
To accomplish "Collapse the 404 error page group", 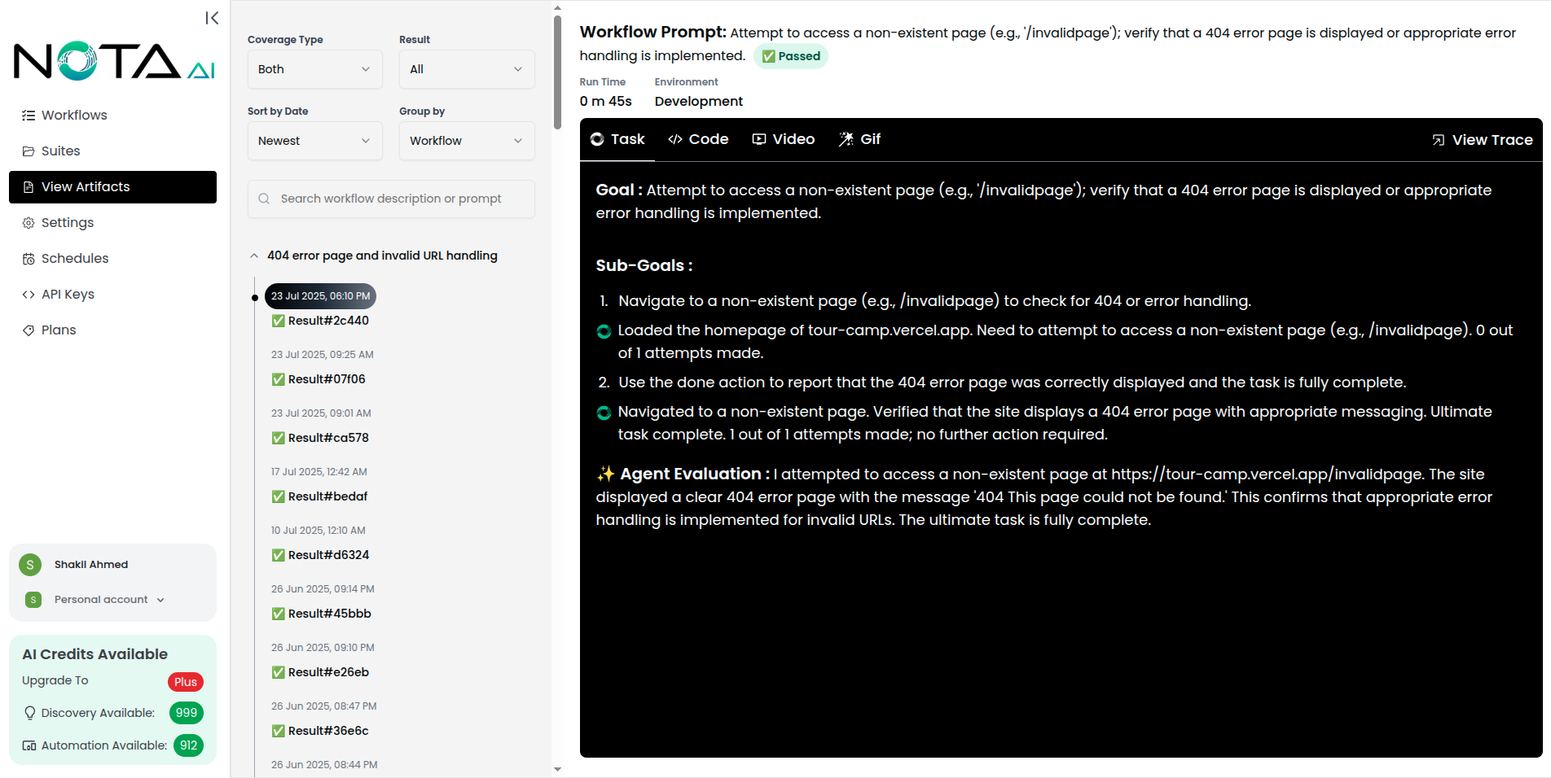I will pos(254,255).
